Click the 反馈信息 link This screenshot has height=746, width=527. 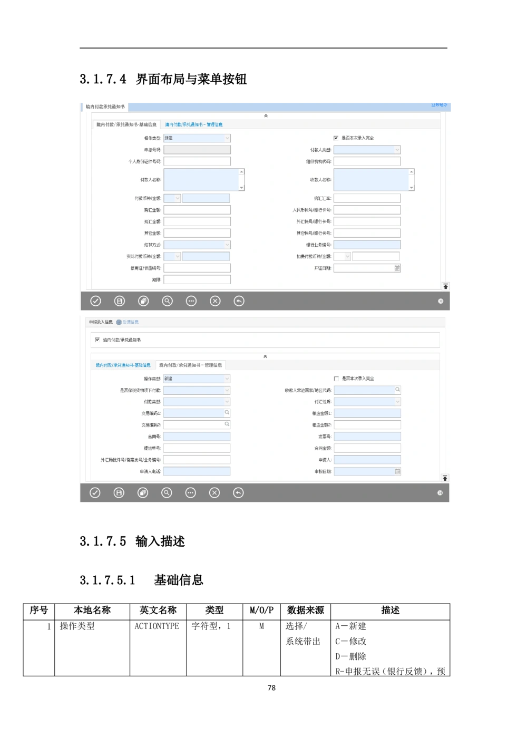click(x=130, y=322)
